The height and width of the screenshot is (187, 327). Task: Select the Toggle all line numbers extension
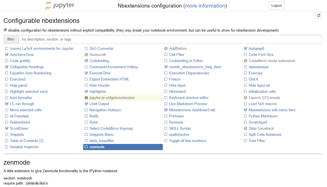(x=187, y=141)
